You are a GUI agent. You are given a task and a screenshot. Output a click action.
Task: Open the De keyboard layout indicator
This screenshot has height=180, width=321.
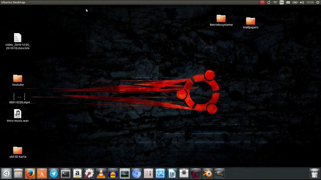click(282, 2)
